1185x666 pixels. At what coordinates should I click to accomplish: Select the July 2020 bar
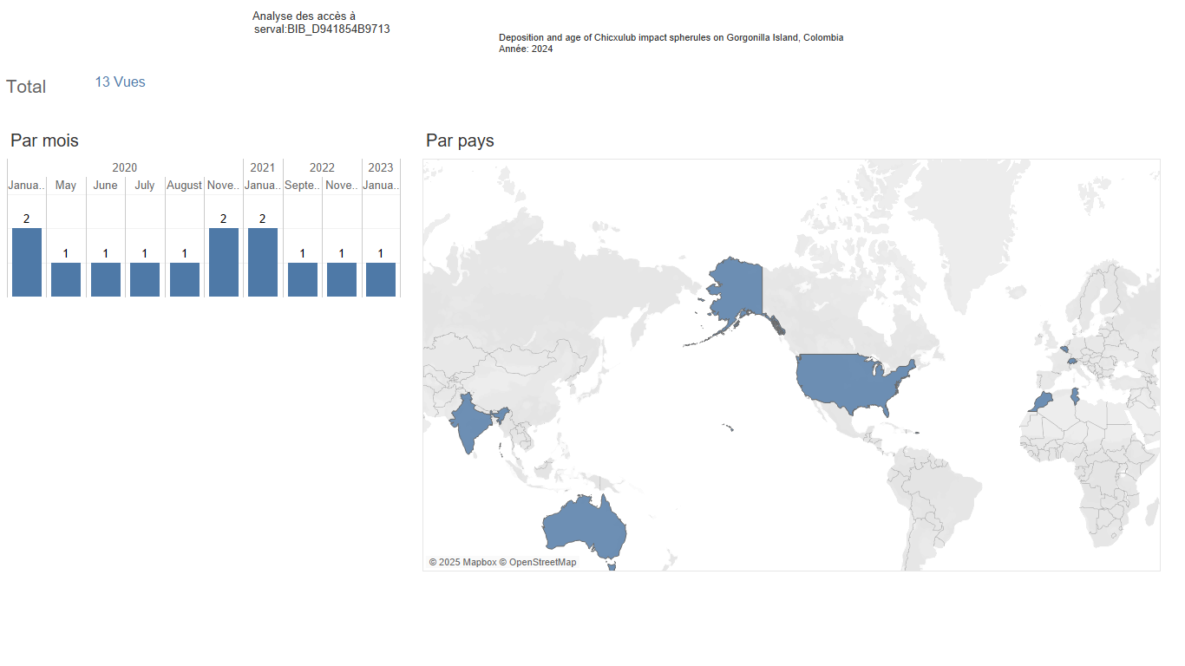coord(145,279)
